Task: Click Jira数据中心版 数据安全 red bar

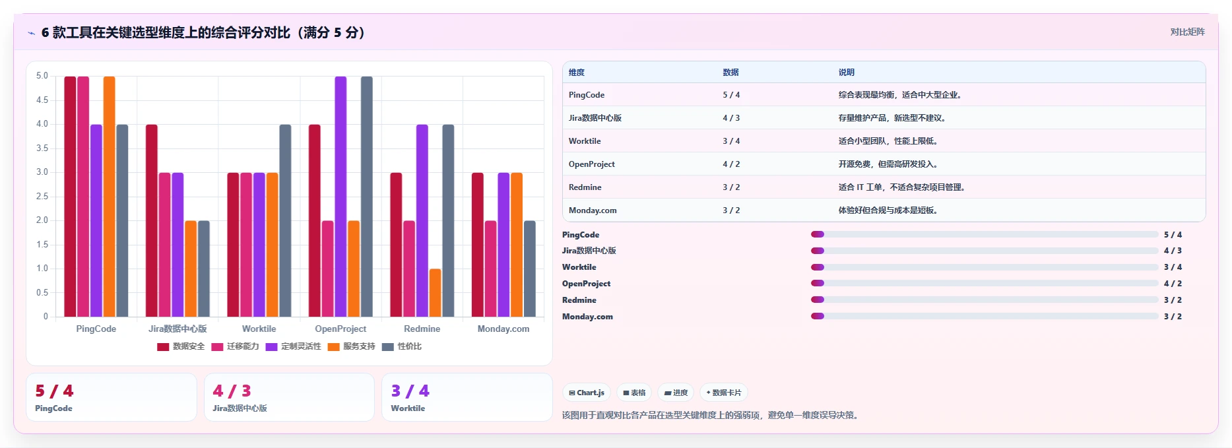Action: pyautogui.click(x=152, y=220)
